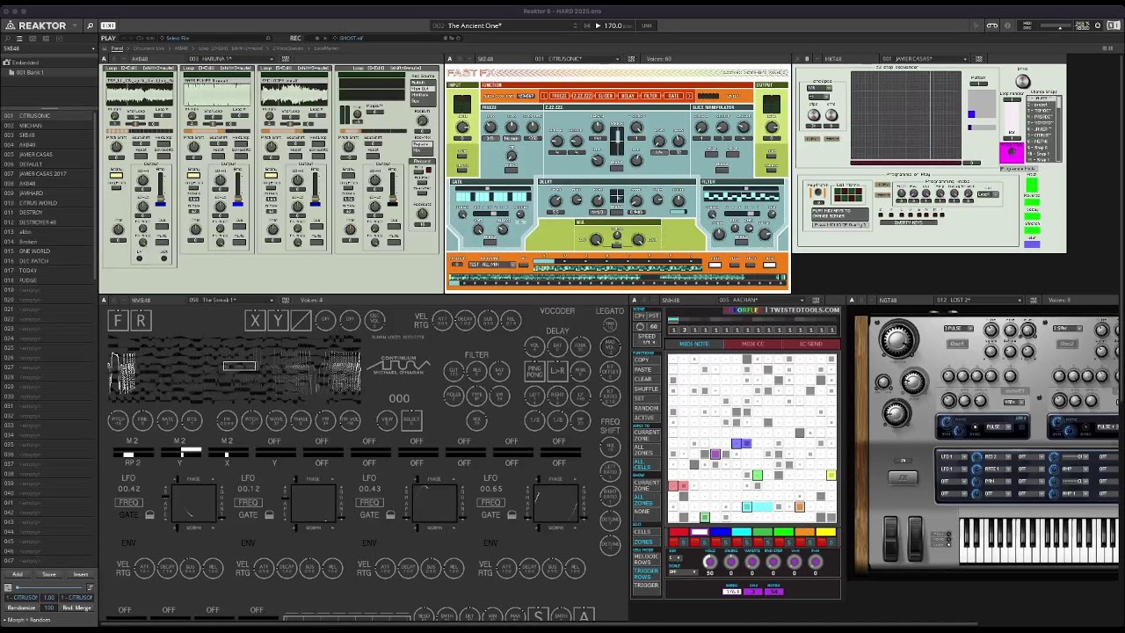Open the Citrusonic Live breadcrumb
Viewport: 1125px width, 633px height.
tap(149, 48)
